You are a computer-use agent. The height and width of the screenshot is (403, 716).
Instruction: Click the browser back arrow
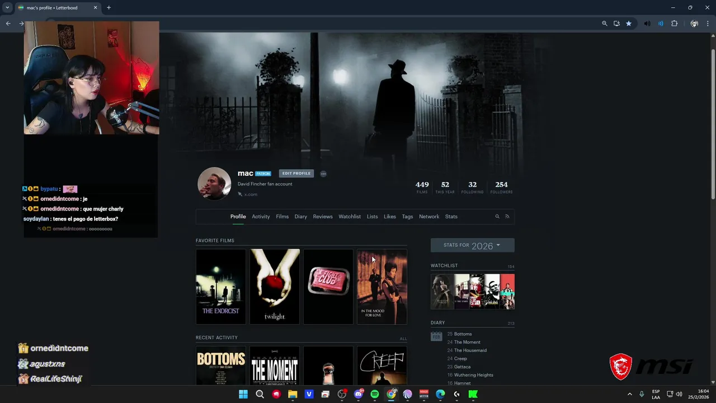(x=8, y=24)
